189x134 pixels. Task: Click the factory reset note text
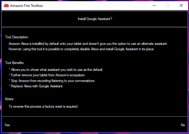[x=43, y=106]
